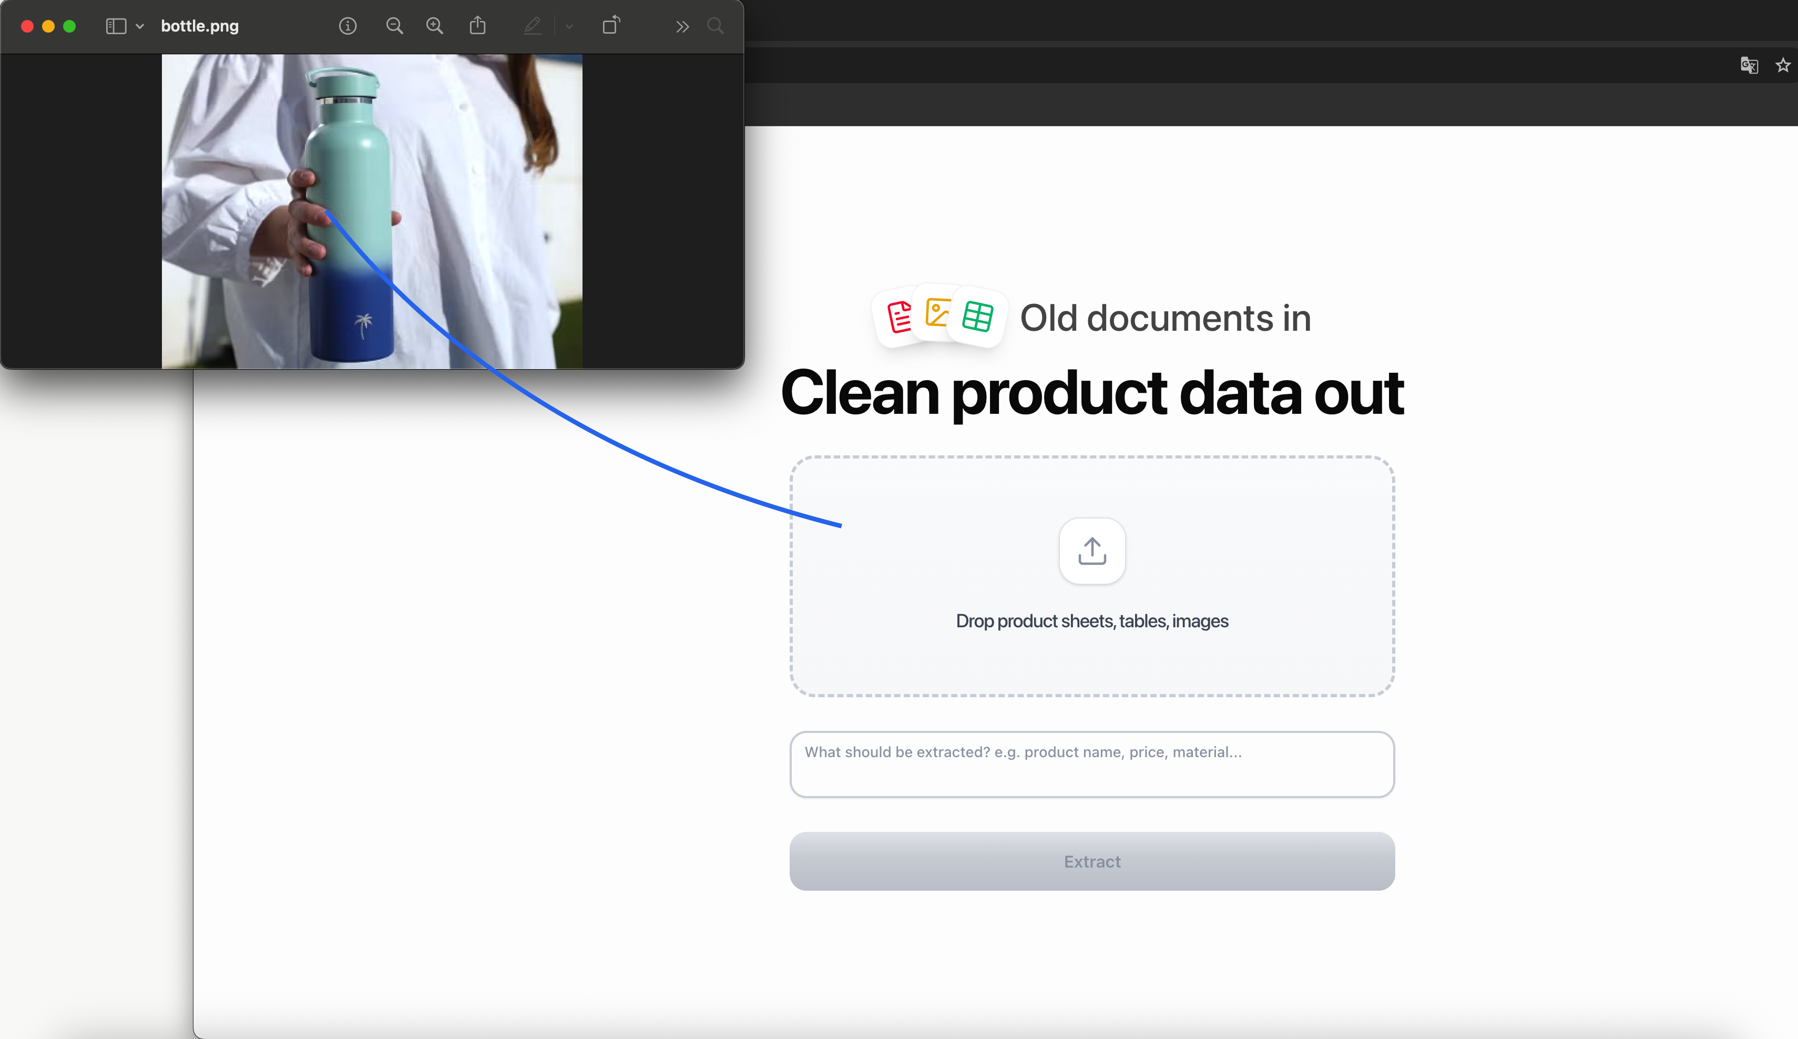
Task: Click the bottle photo in Preview
Action: (372, 211)
